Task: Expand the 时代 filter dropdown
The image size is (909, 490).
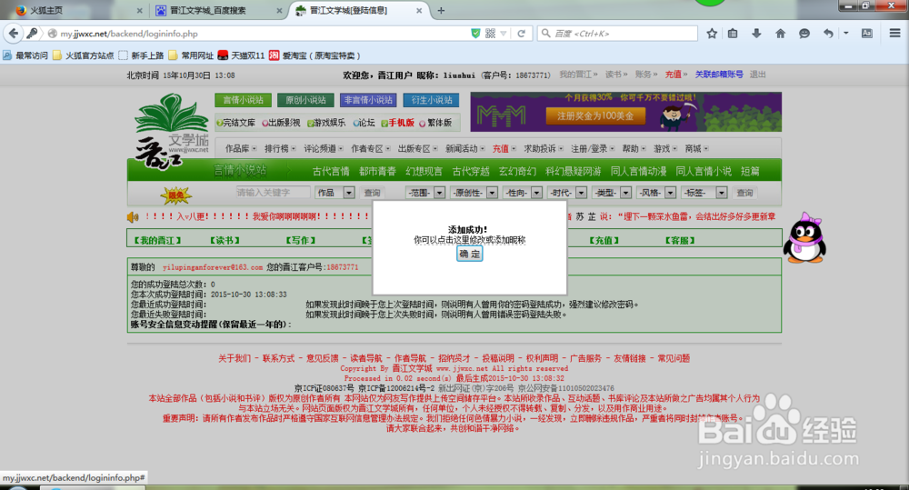Action: (x=582, y=193)
